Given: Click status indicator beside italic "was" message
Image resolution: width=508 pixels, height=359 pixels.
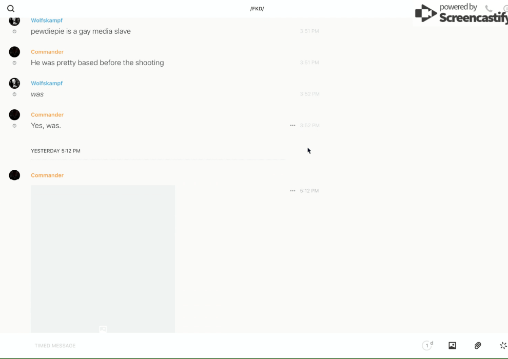Looking at the screenshot, I should click(14, 94).
